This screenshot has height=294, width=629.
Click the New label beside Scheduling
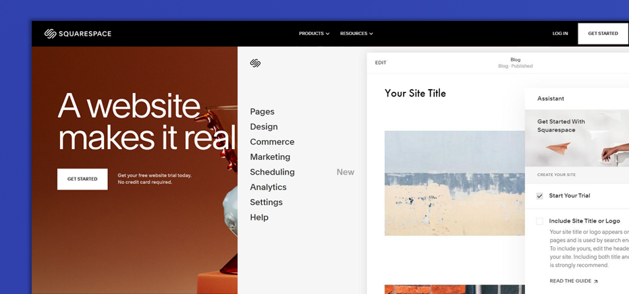click(x=346, y=172)
